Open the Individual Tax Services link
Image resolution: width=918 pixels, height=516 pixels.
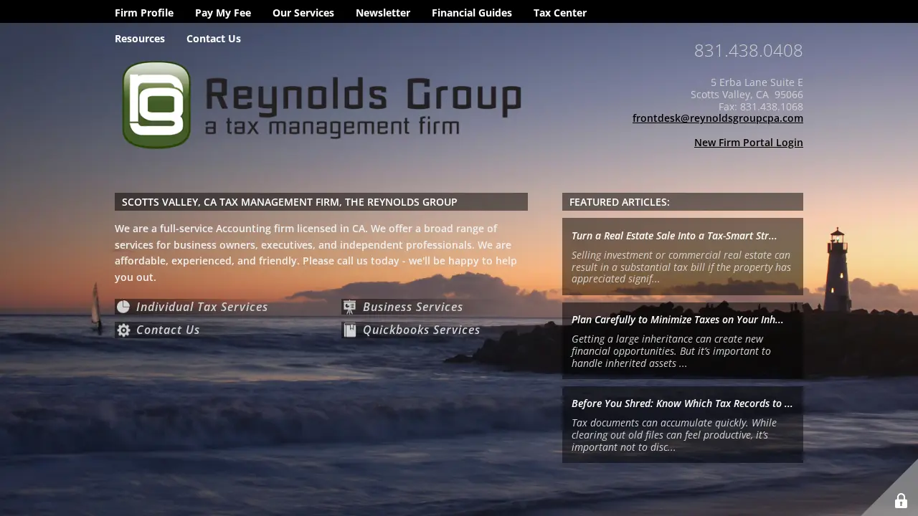tap(202, 307)
